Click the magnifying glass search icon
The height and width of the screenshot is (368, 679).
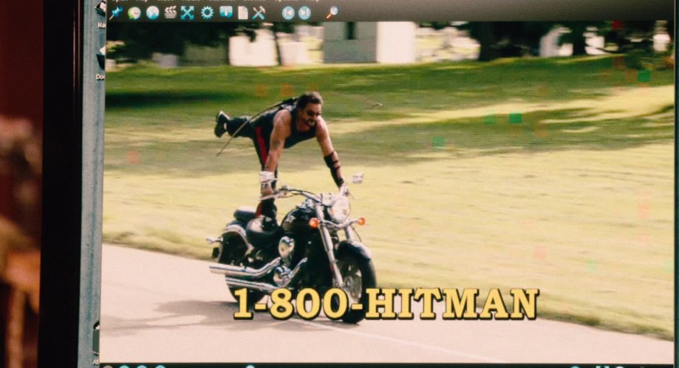pyautogui.click(x=332, y=13)
